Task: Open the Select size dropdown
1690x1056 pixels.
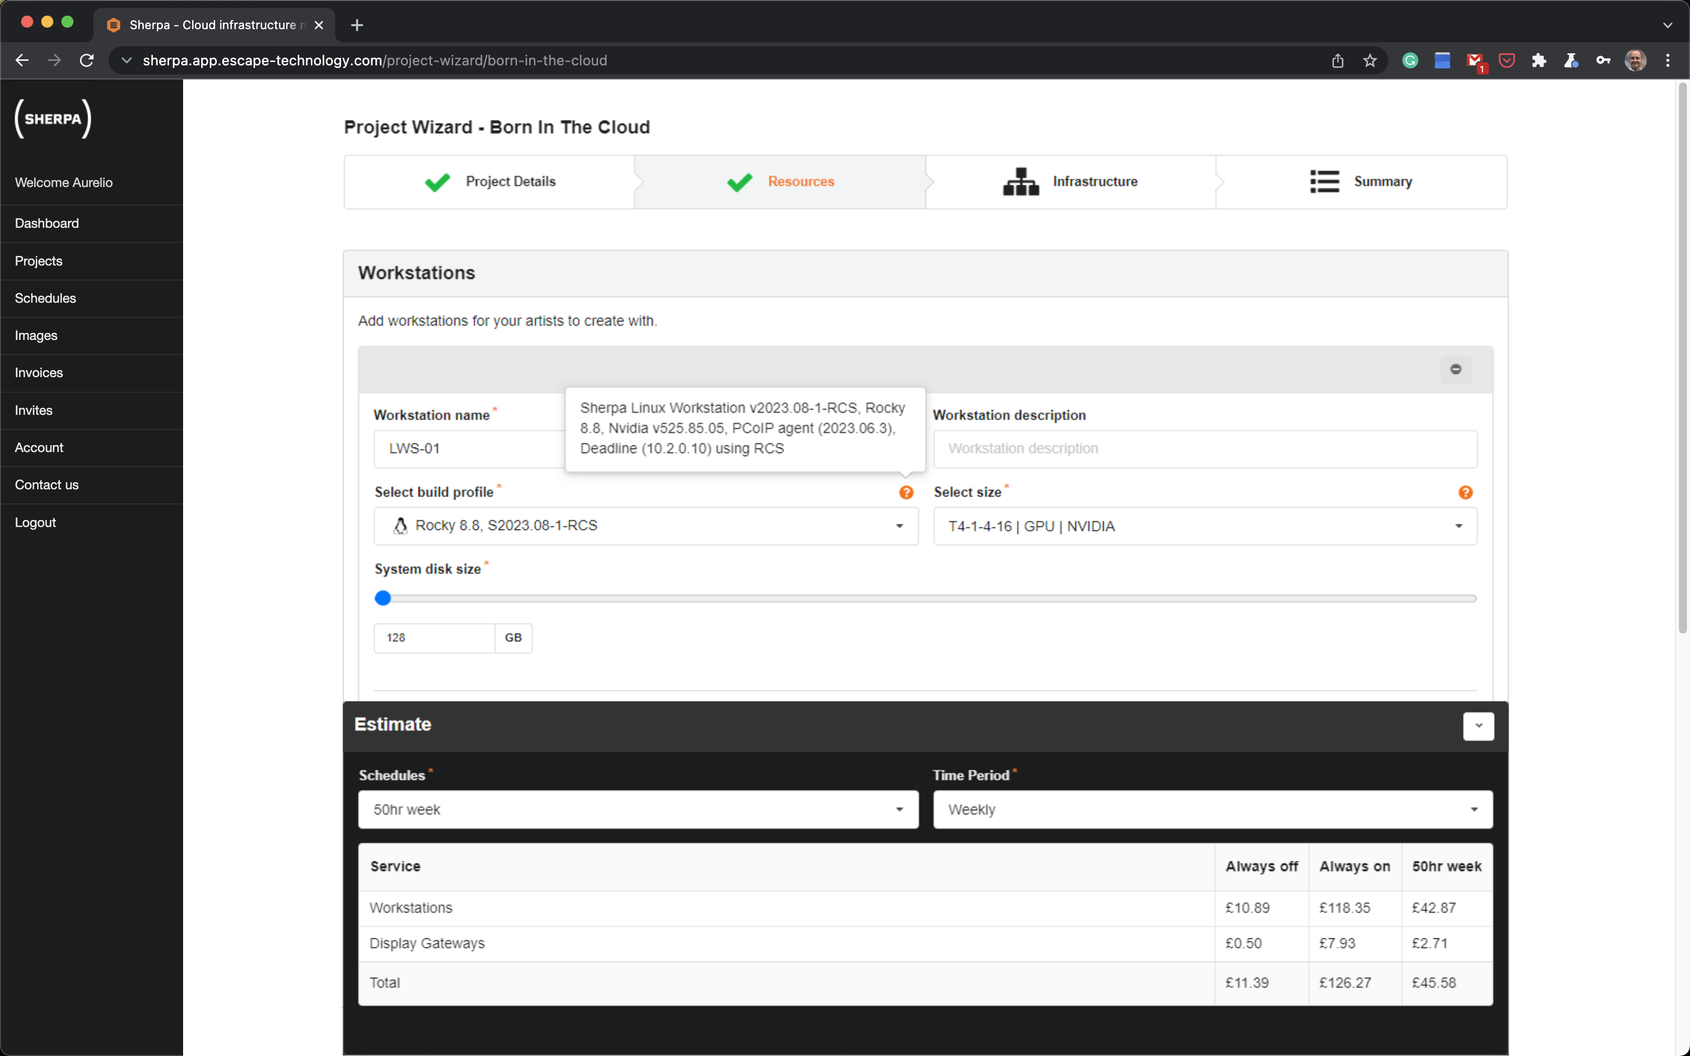Action: coord(1205,526)
